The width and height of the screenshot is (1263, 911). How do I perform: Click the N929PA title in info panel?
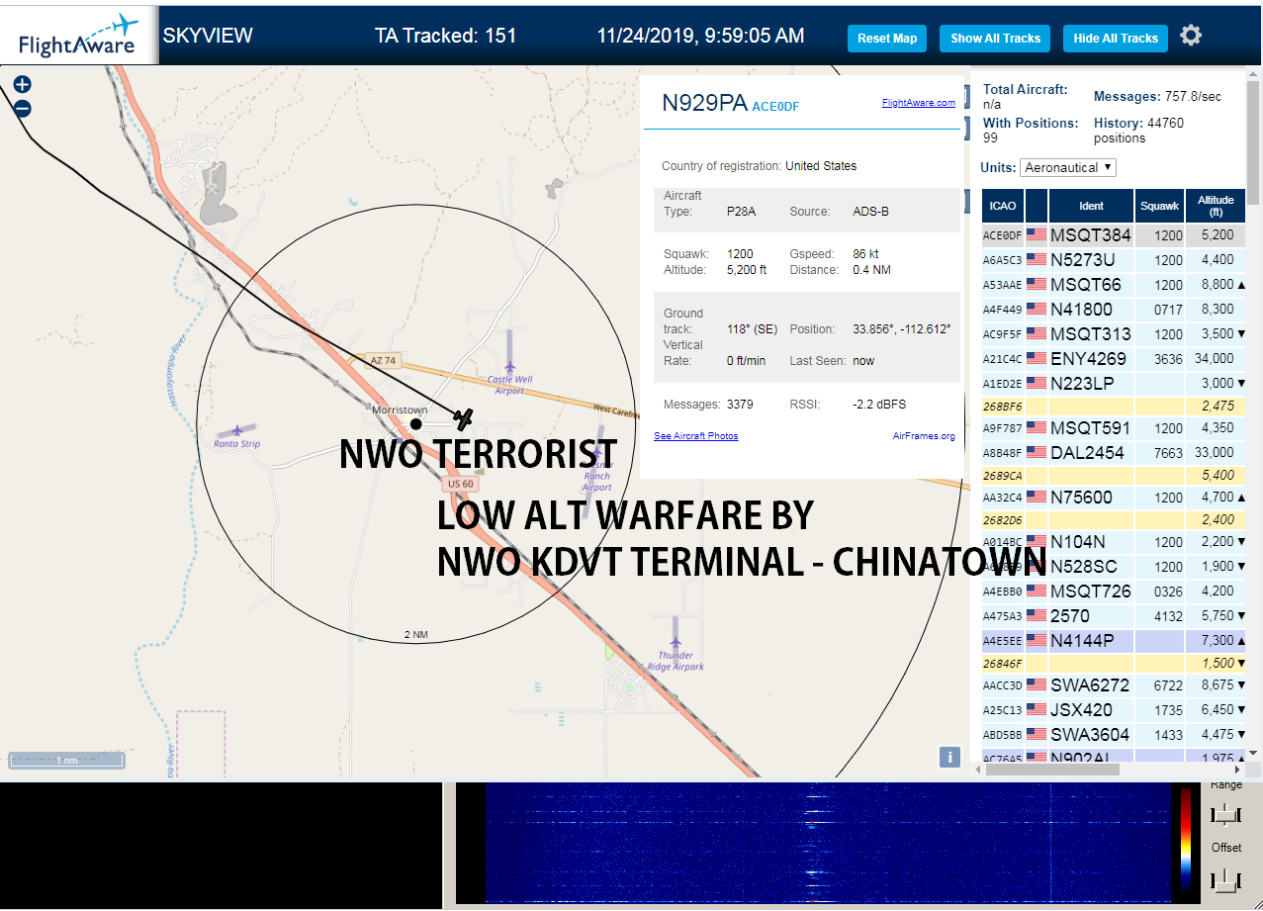(705, 102)
